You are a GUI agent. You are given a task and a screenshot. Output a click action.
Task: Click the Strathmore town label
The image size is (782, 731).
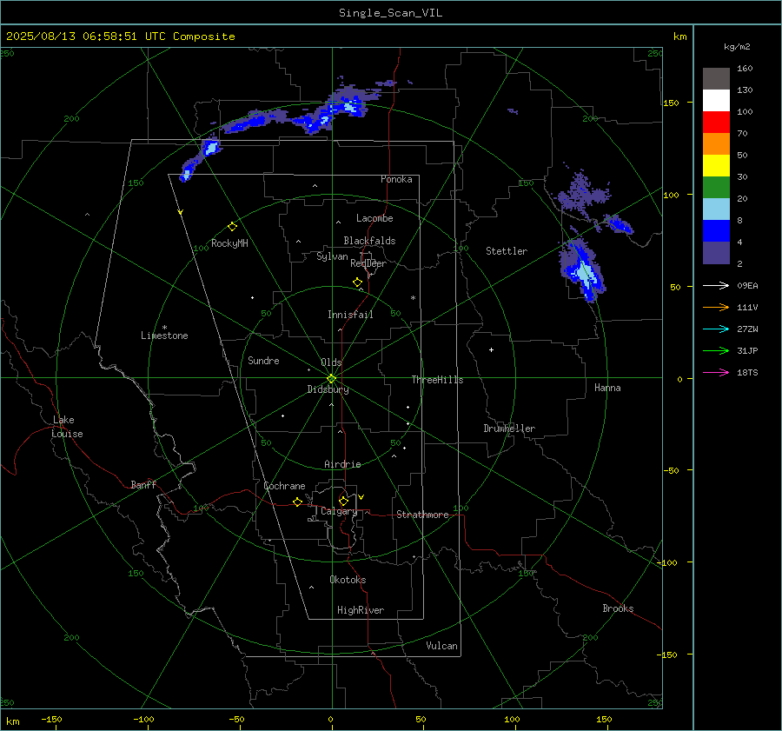click(422, 515)
